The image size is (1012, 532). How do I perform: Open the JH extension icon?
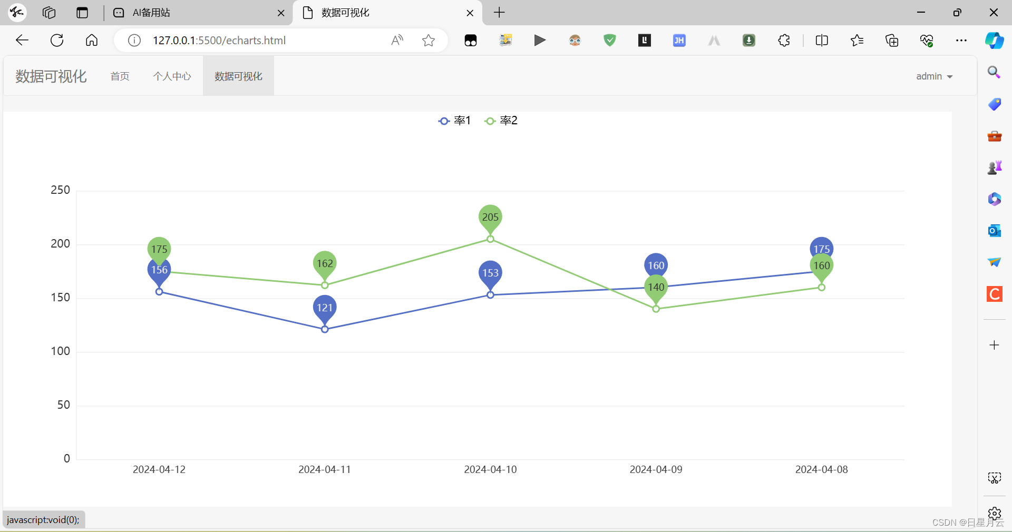(x=679, y=41)
